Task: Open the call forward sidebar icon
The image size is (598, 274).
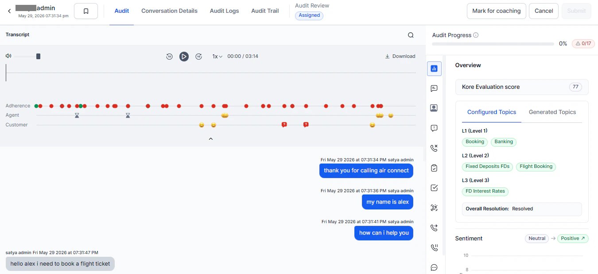Action: [x=434, y=228]
